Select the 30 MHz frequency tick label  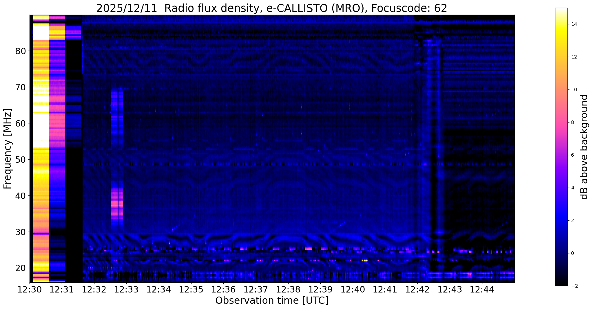[20, 232]
